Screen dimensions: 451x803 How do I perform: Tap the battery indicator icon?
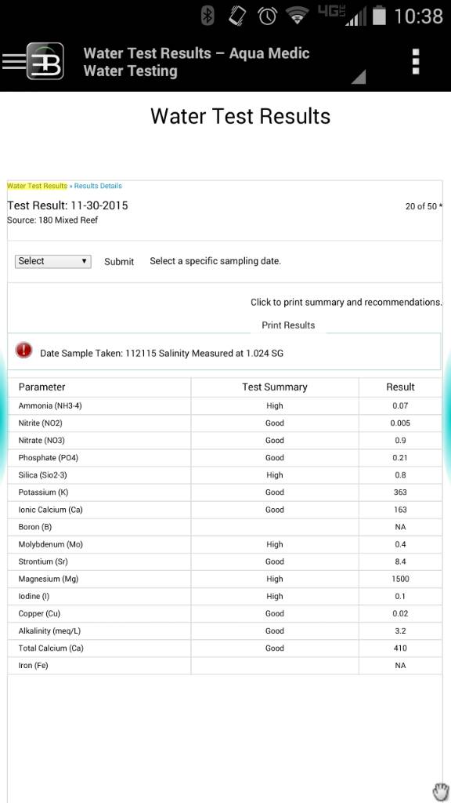[x=379, y=16]
